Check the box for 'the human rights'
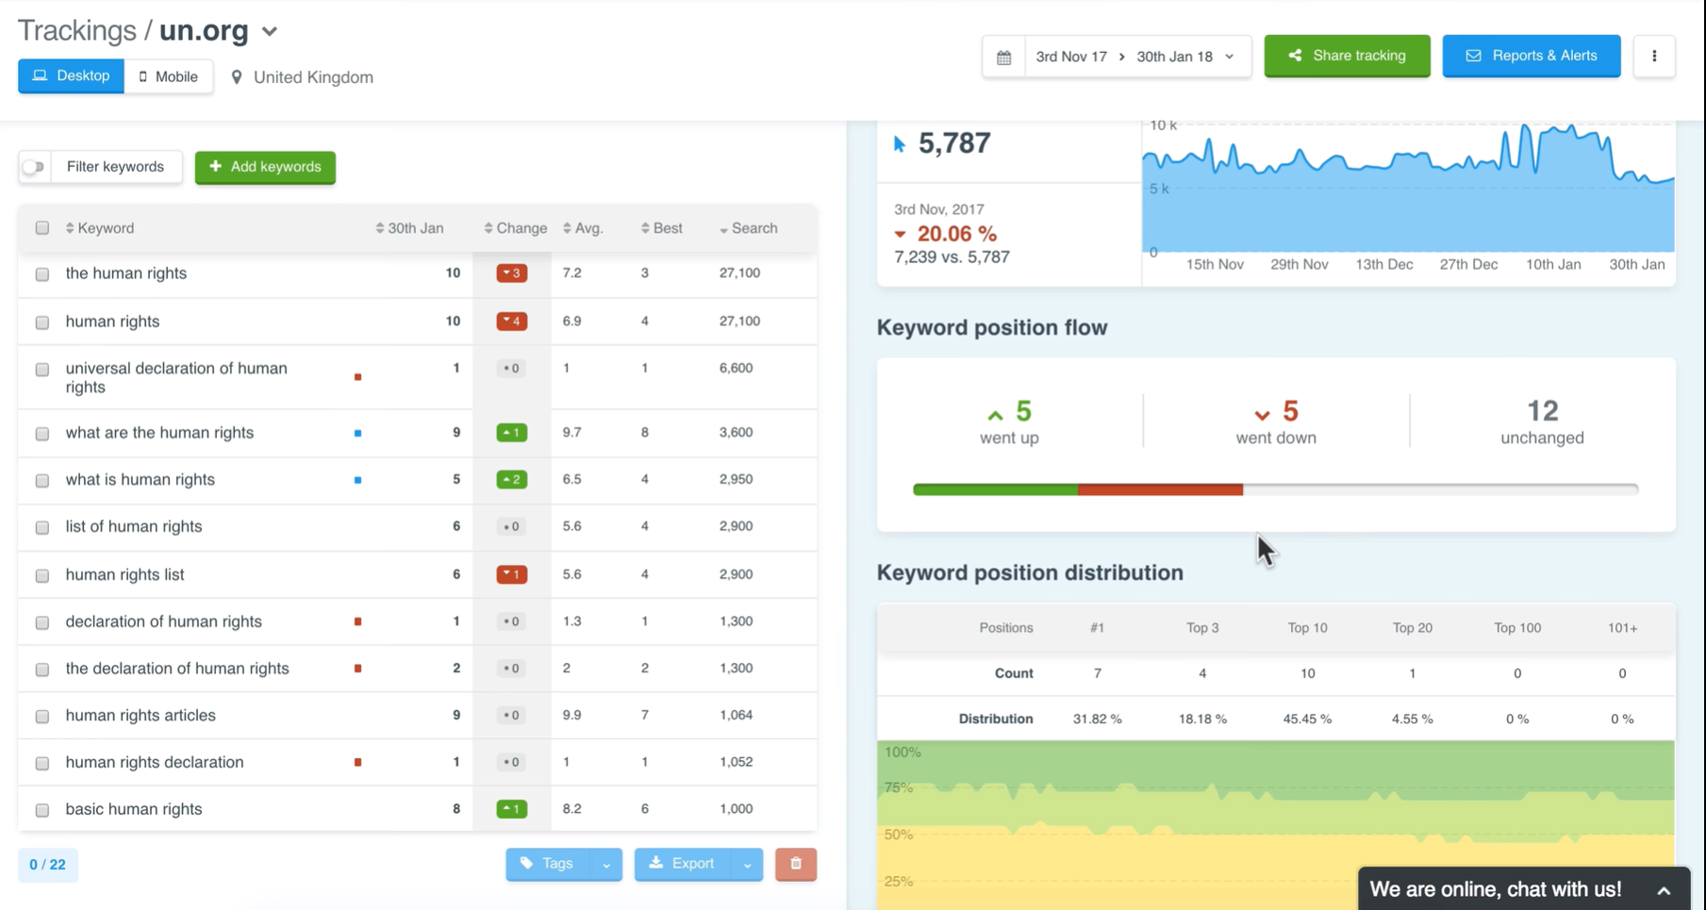The width and height of the screenshot is (1706, 910). (x=42, y=274)
